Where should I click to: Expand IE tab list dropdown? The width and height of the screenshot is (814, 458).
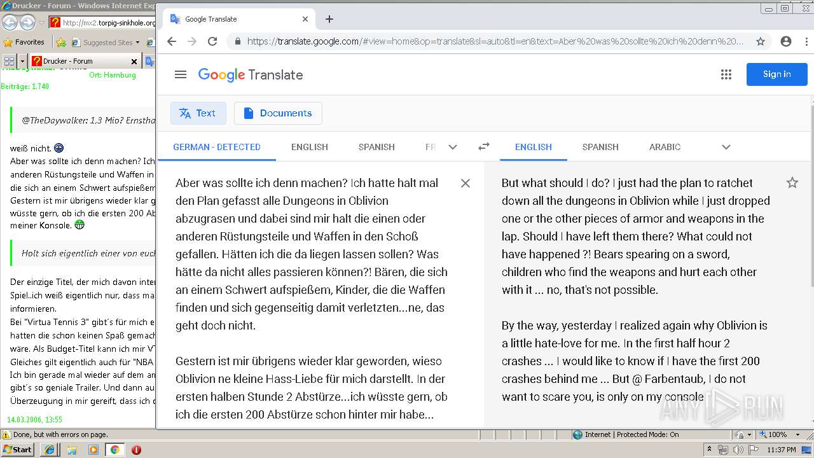(23, 61)
